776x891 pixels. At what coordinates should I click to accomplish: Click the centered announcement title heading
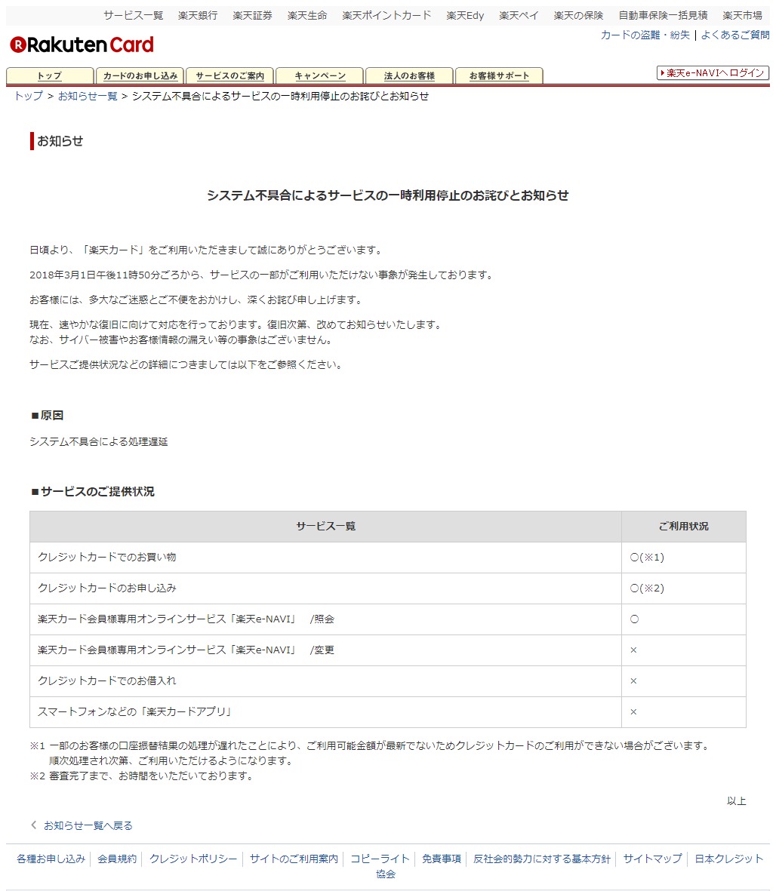pyautogui.click(x=388, y=195)
